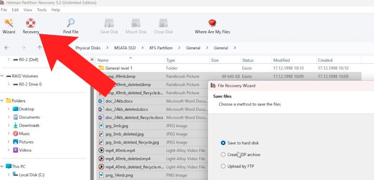Open the Help menu
374x180 pixels.
(x=55, y=10)
